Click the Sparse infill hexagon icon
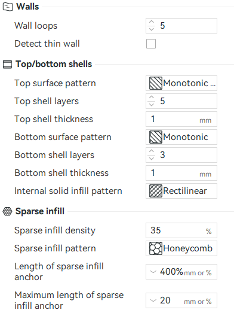Viewport: 234px width, 316px height. [x=7, y=211]
